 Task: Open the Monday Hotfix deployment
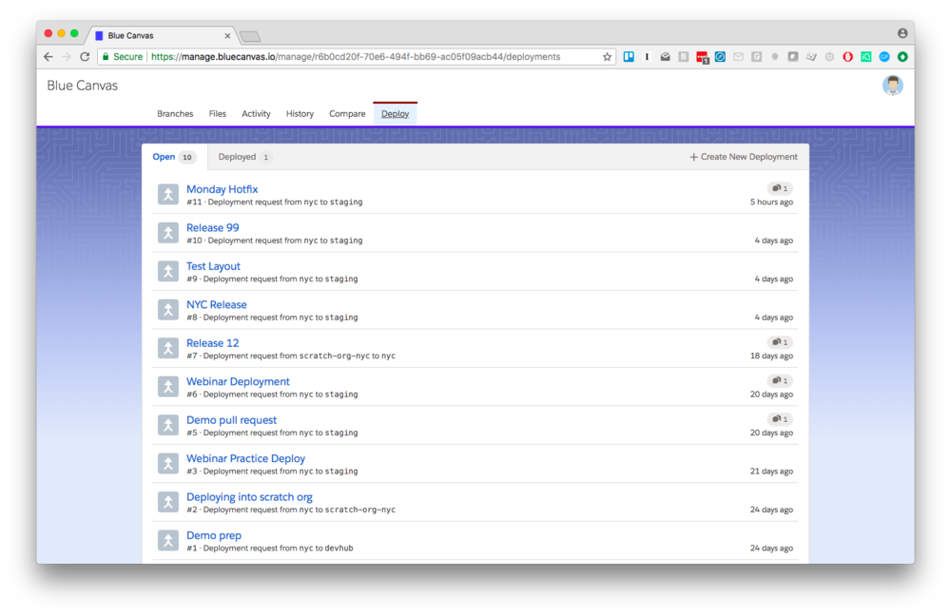click(222, 189)
